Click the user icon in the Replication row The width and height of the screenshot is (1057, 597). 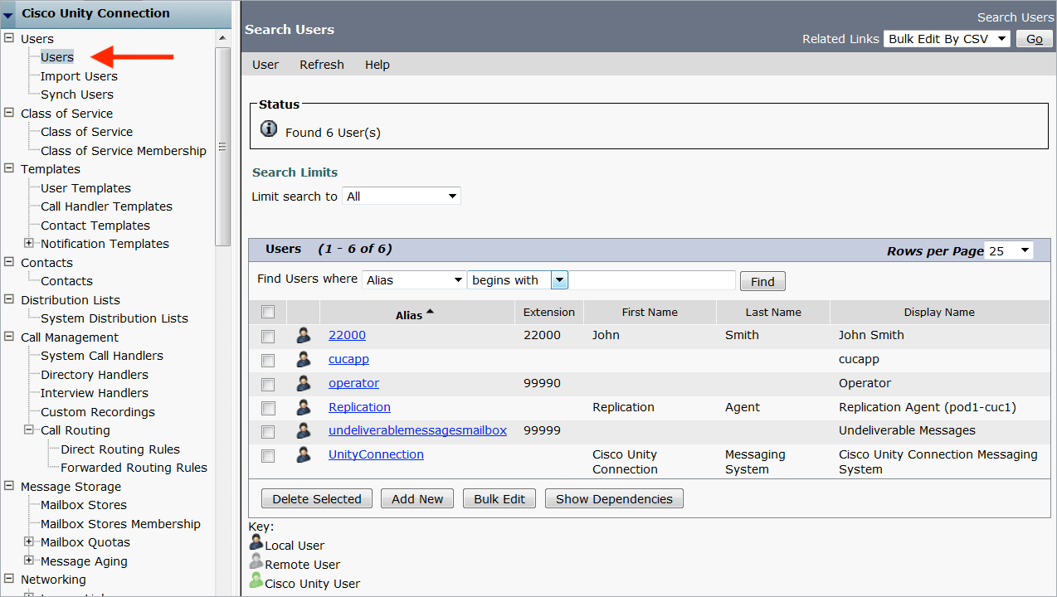[x=304, y=407]
